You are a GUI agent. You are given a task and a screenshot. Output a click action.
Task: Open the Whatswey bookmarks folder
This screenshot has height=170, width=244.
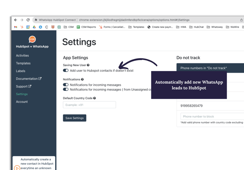pyautogui.click(x=215, y=27)
